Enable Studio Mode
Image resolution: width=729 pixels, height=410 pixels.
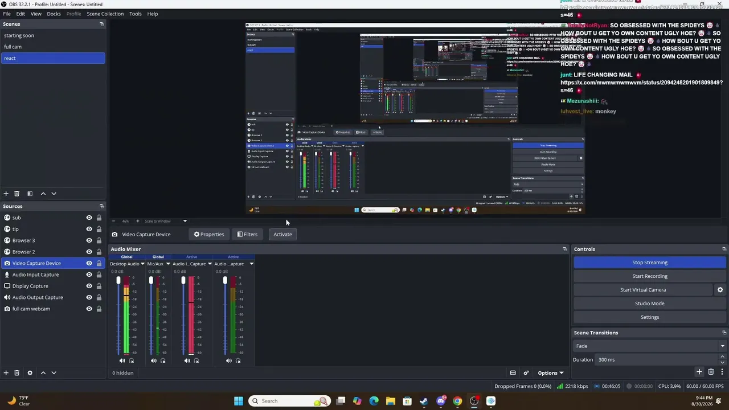[x=650, y=304]
